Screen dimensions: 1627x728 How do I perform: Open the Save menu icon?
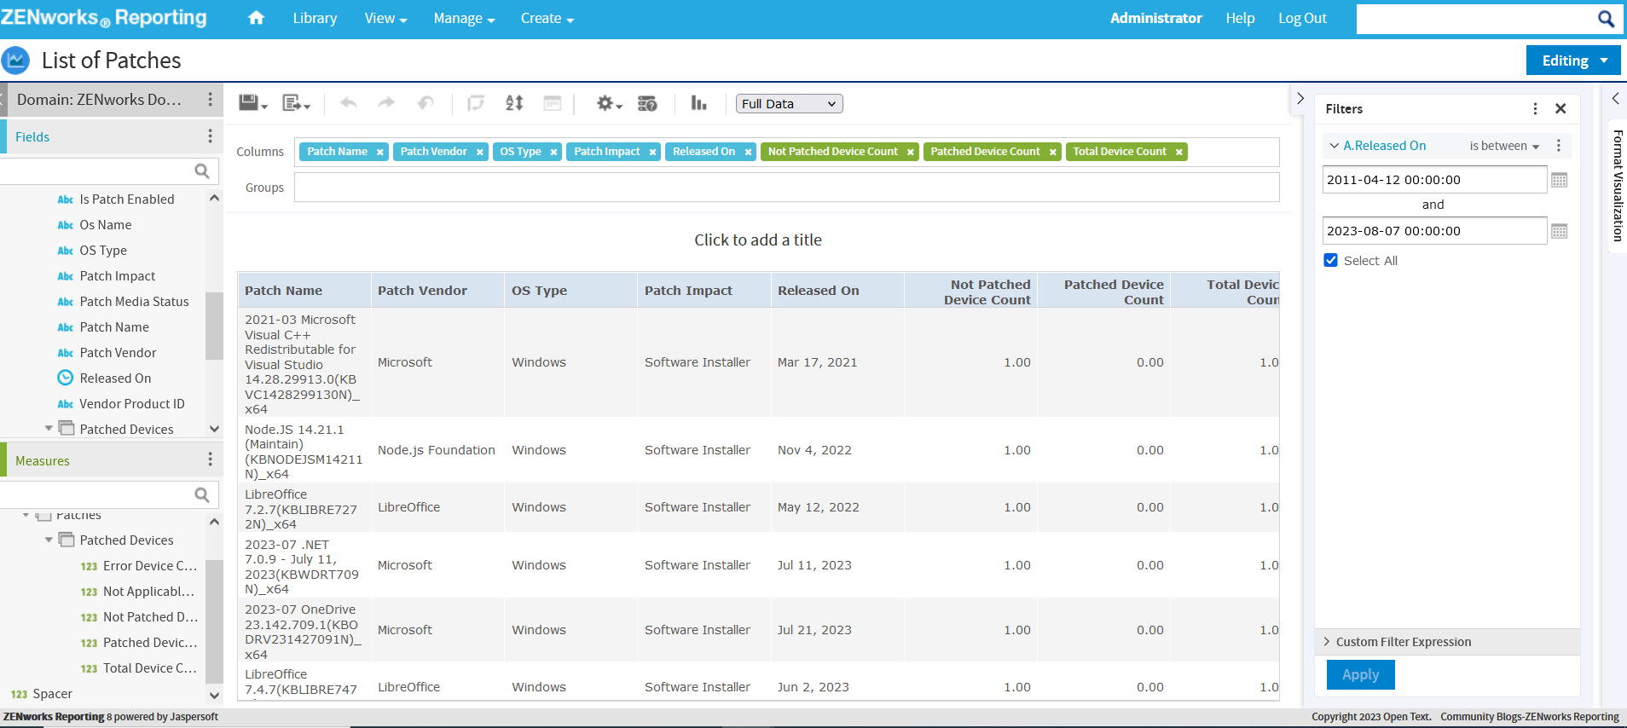252,103
